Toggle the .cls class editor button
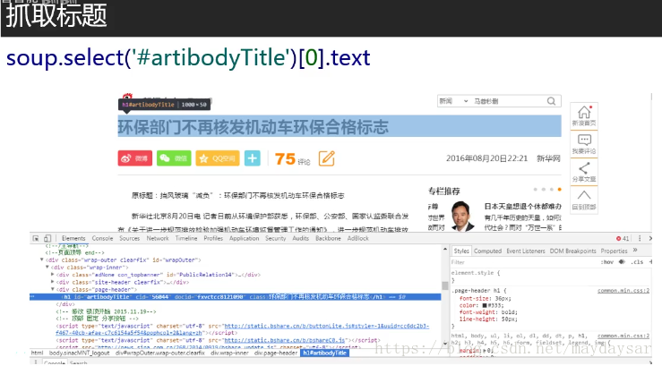The width and height of the screenshot is (662, 366). [x=637, y=262]
